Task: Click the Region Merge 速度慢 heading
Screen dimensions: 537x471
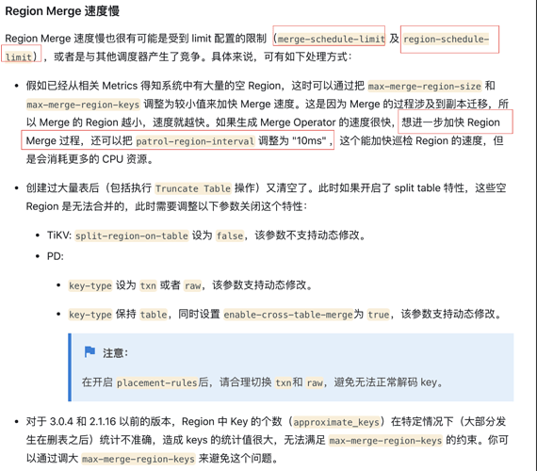Action: (x=62, y=11)
